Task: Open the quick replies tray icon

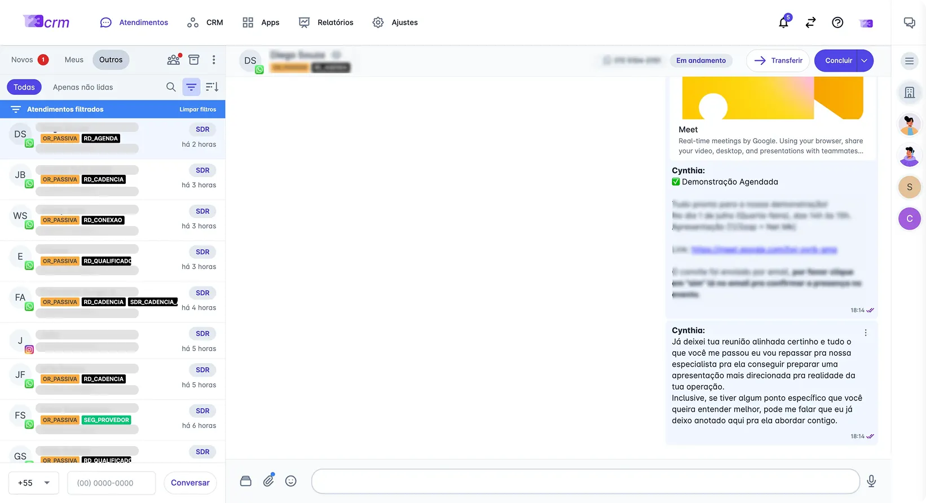Action: coord(246,481)
